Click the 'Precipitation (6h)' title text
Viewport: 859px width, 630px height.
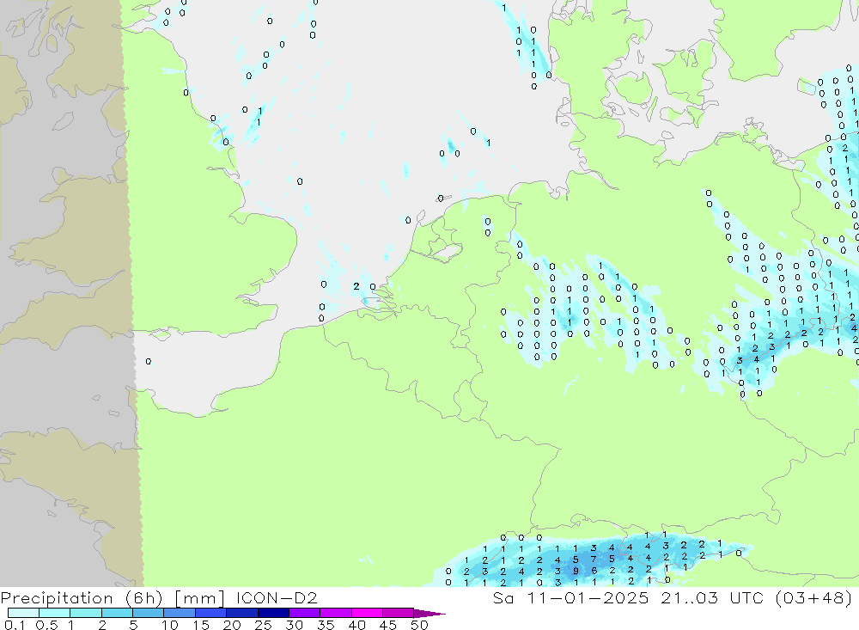click(81, 597)
